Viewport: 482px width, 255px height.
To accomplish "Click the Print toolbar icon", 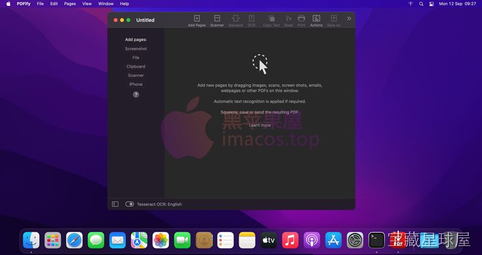I will (301, 20).
